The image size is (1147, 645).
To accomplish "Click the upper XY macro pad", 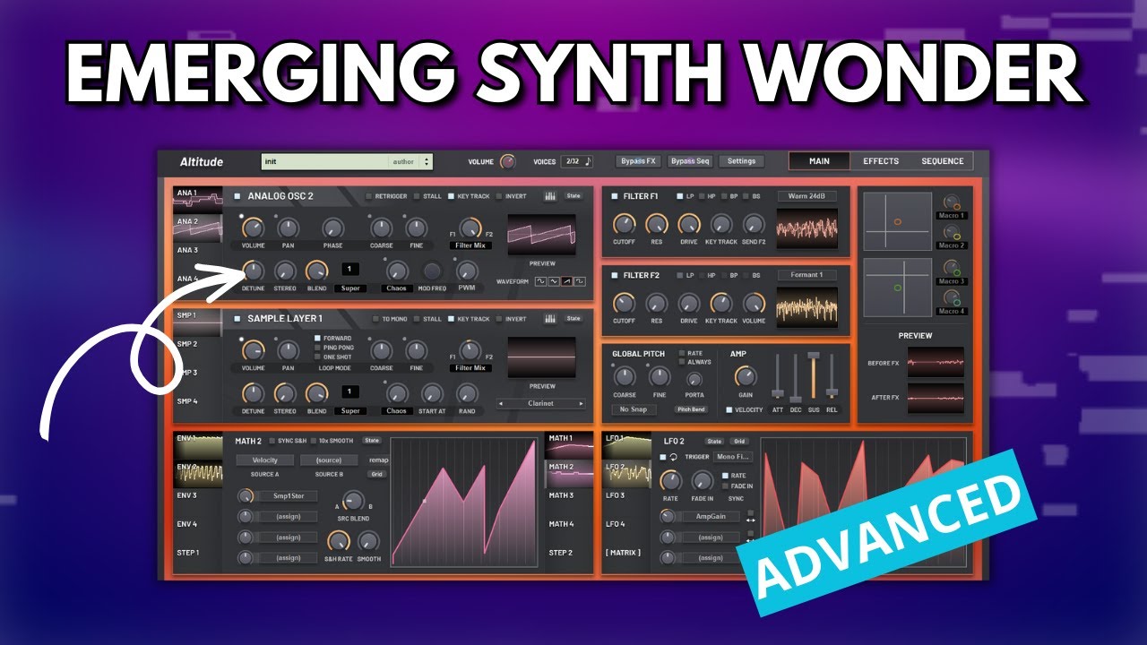I will (899, 220).
